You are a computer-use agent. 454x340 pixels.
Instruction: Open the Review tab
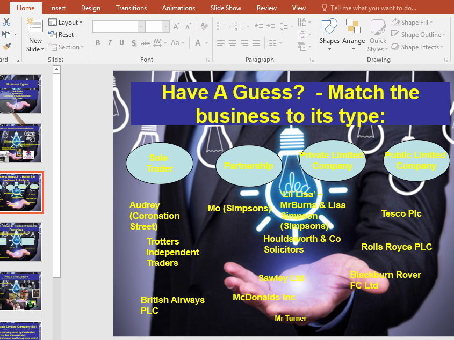click(266, 8)
